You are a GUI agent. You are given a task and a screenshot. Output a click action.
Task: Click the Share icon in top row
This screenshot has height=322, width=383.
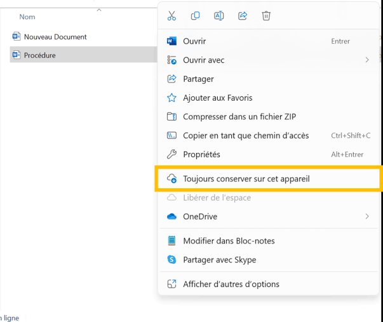click(x=243, y=16)
